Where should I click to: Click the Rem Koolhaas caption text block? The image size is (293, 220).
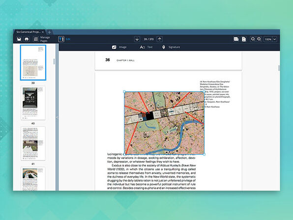coord(215,94)
